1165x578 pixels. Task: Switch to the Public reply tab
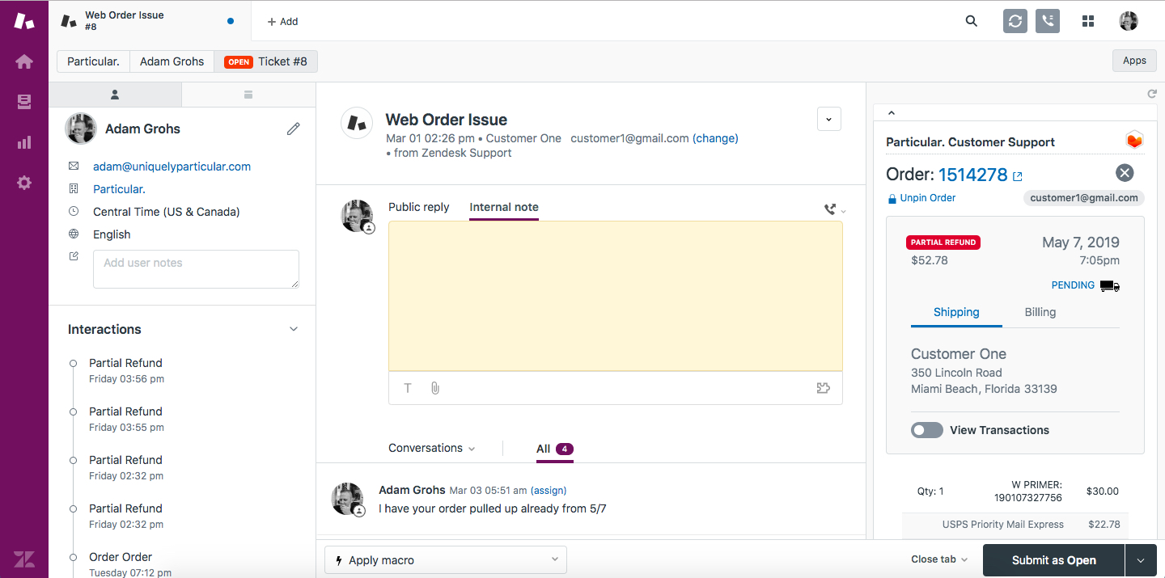[x=418, y=207]
